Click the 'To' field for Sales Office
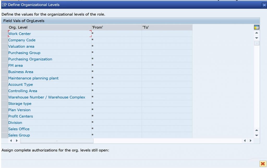 pyautogui.click(x=167, y=129)
